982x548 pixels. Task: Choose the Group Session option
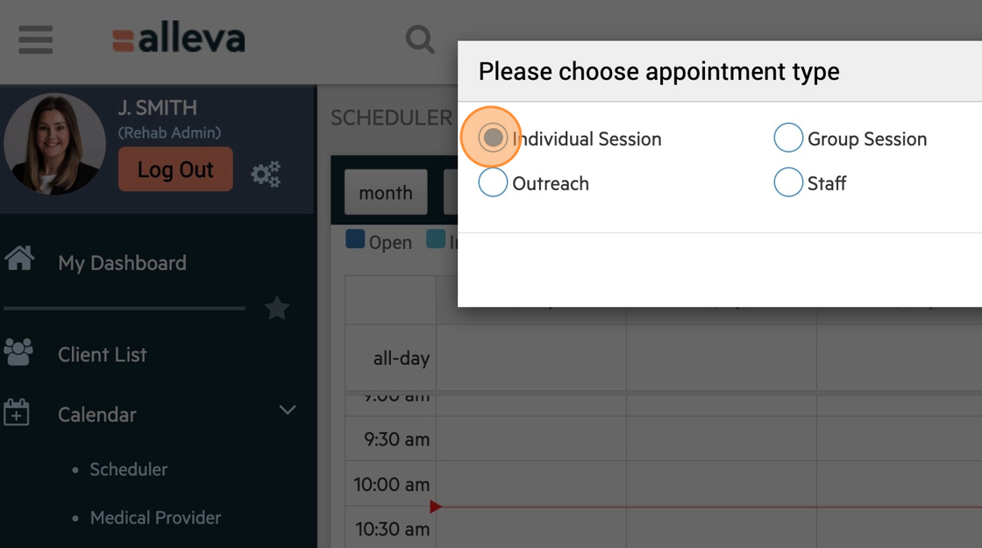click(788, 138)
